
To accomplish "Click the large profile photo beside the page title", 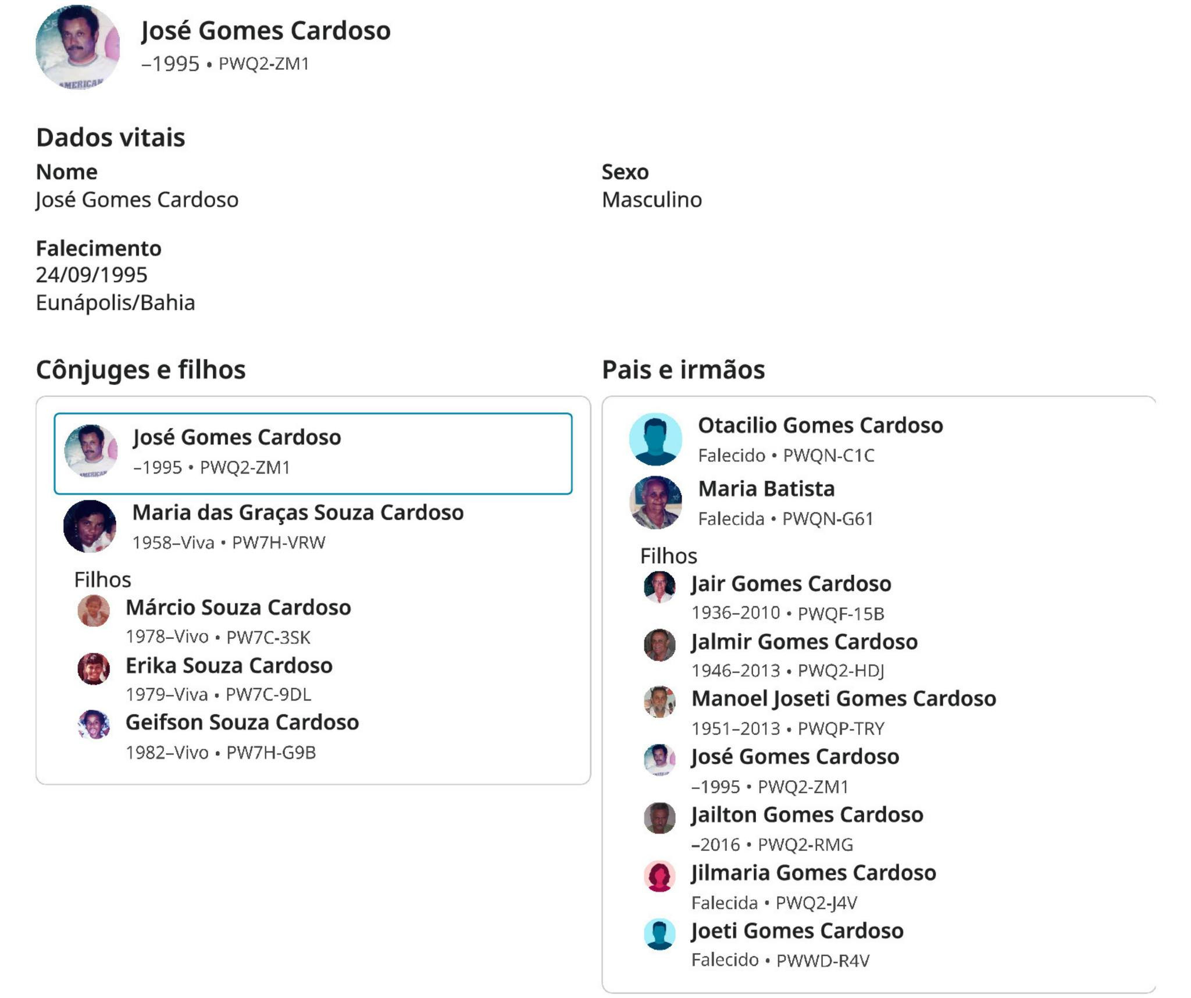I will coord(78,47).
